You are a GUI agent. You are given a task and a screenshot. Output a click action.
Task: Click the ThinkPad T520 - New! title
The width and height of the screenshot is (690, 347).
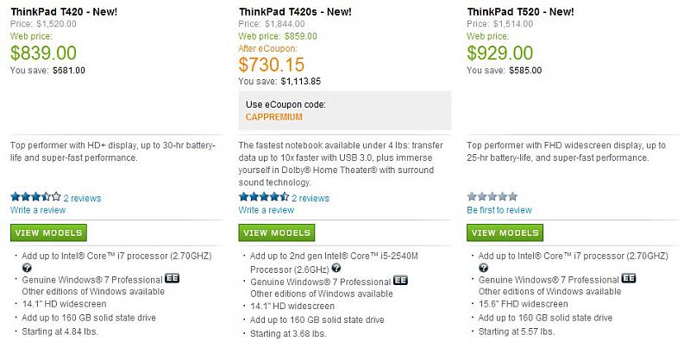(520, 12)
